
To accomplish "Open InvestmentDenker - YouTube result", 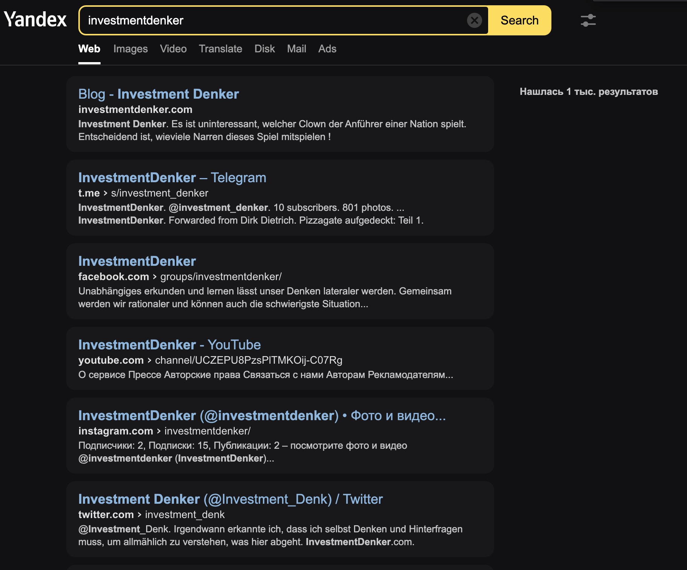I will click(169, 345).
